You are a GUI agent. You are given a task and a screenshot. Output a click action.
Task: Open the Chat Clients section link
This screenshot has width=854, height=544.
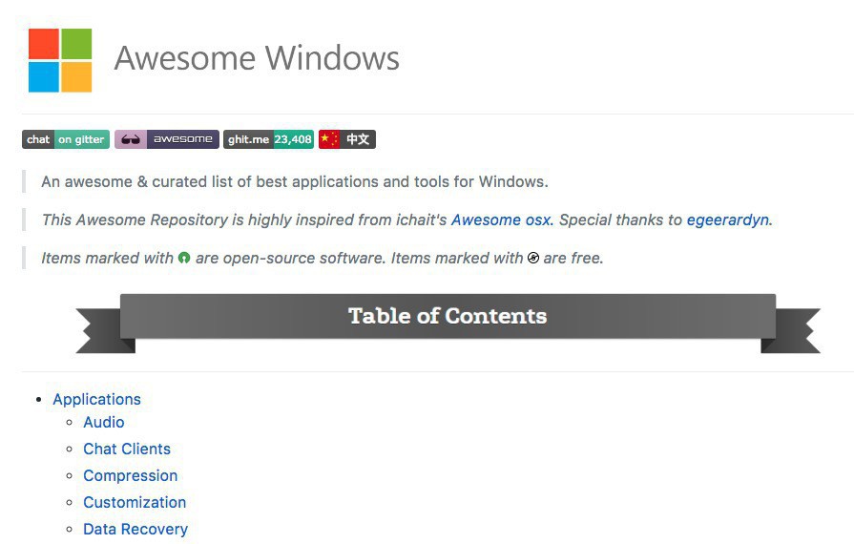(x=126, y=449)
